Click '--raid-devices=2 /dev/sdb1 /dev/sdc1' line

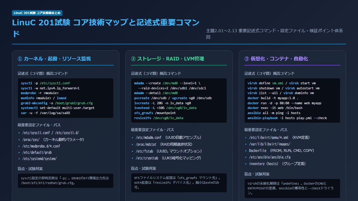click(172, 88)
